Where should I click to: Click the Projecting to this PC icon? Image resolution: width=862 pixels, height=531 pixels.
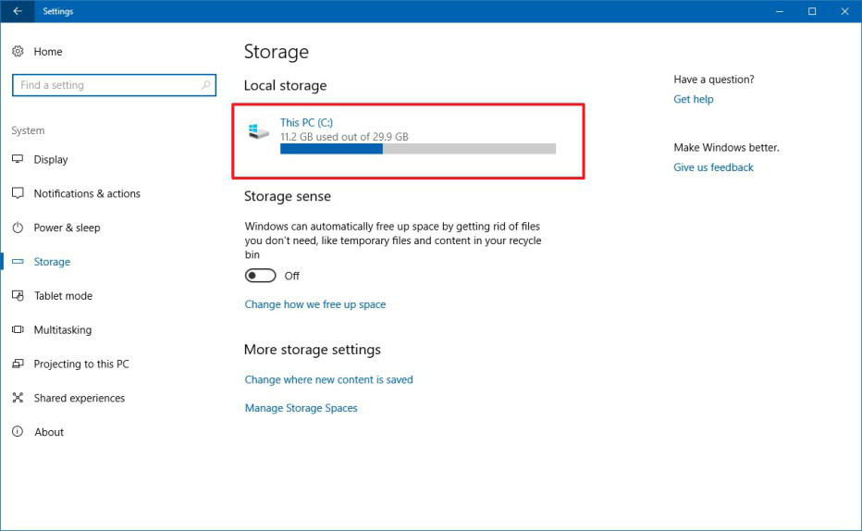[18, 364]
